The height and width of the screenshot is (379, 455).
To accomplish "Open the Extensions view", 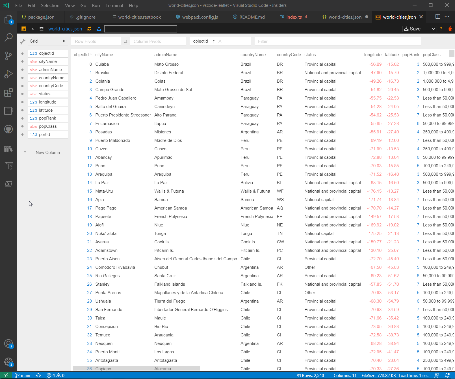I will tap(8, 92).
